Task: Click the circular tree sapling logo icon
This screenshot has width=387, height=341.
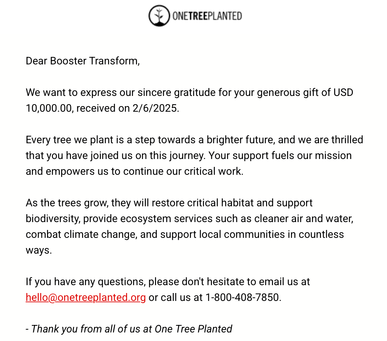Action: tap(159, 15)
